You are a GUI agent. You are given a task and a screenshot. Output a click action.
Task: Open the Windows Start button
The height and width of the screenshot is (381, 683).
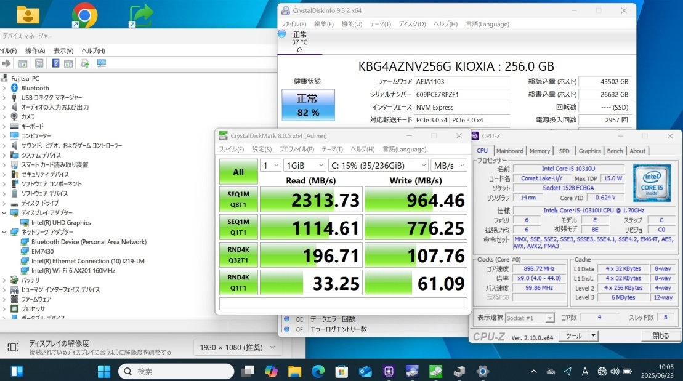(103, 371)
